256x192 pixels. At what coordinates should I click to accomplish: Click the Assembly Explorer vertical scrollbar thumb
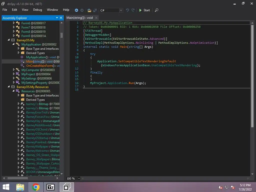tap(61, 35)
